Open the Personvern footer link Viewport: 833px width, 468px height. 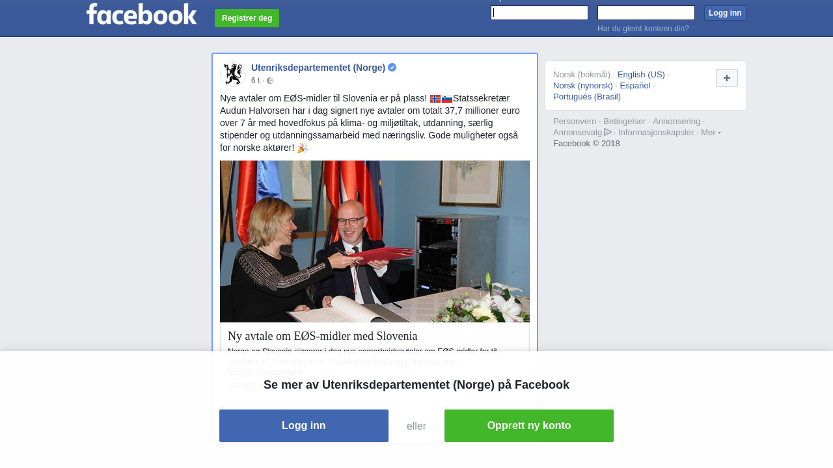click(x=575, y=121)
